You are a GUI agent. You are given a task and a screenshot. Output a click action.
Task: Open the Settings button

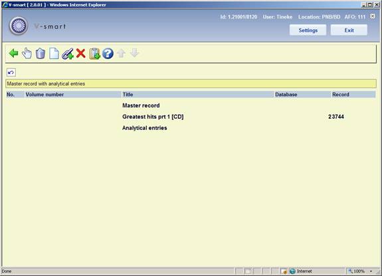[x=308, y=30]
